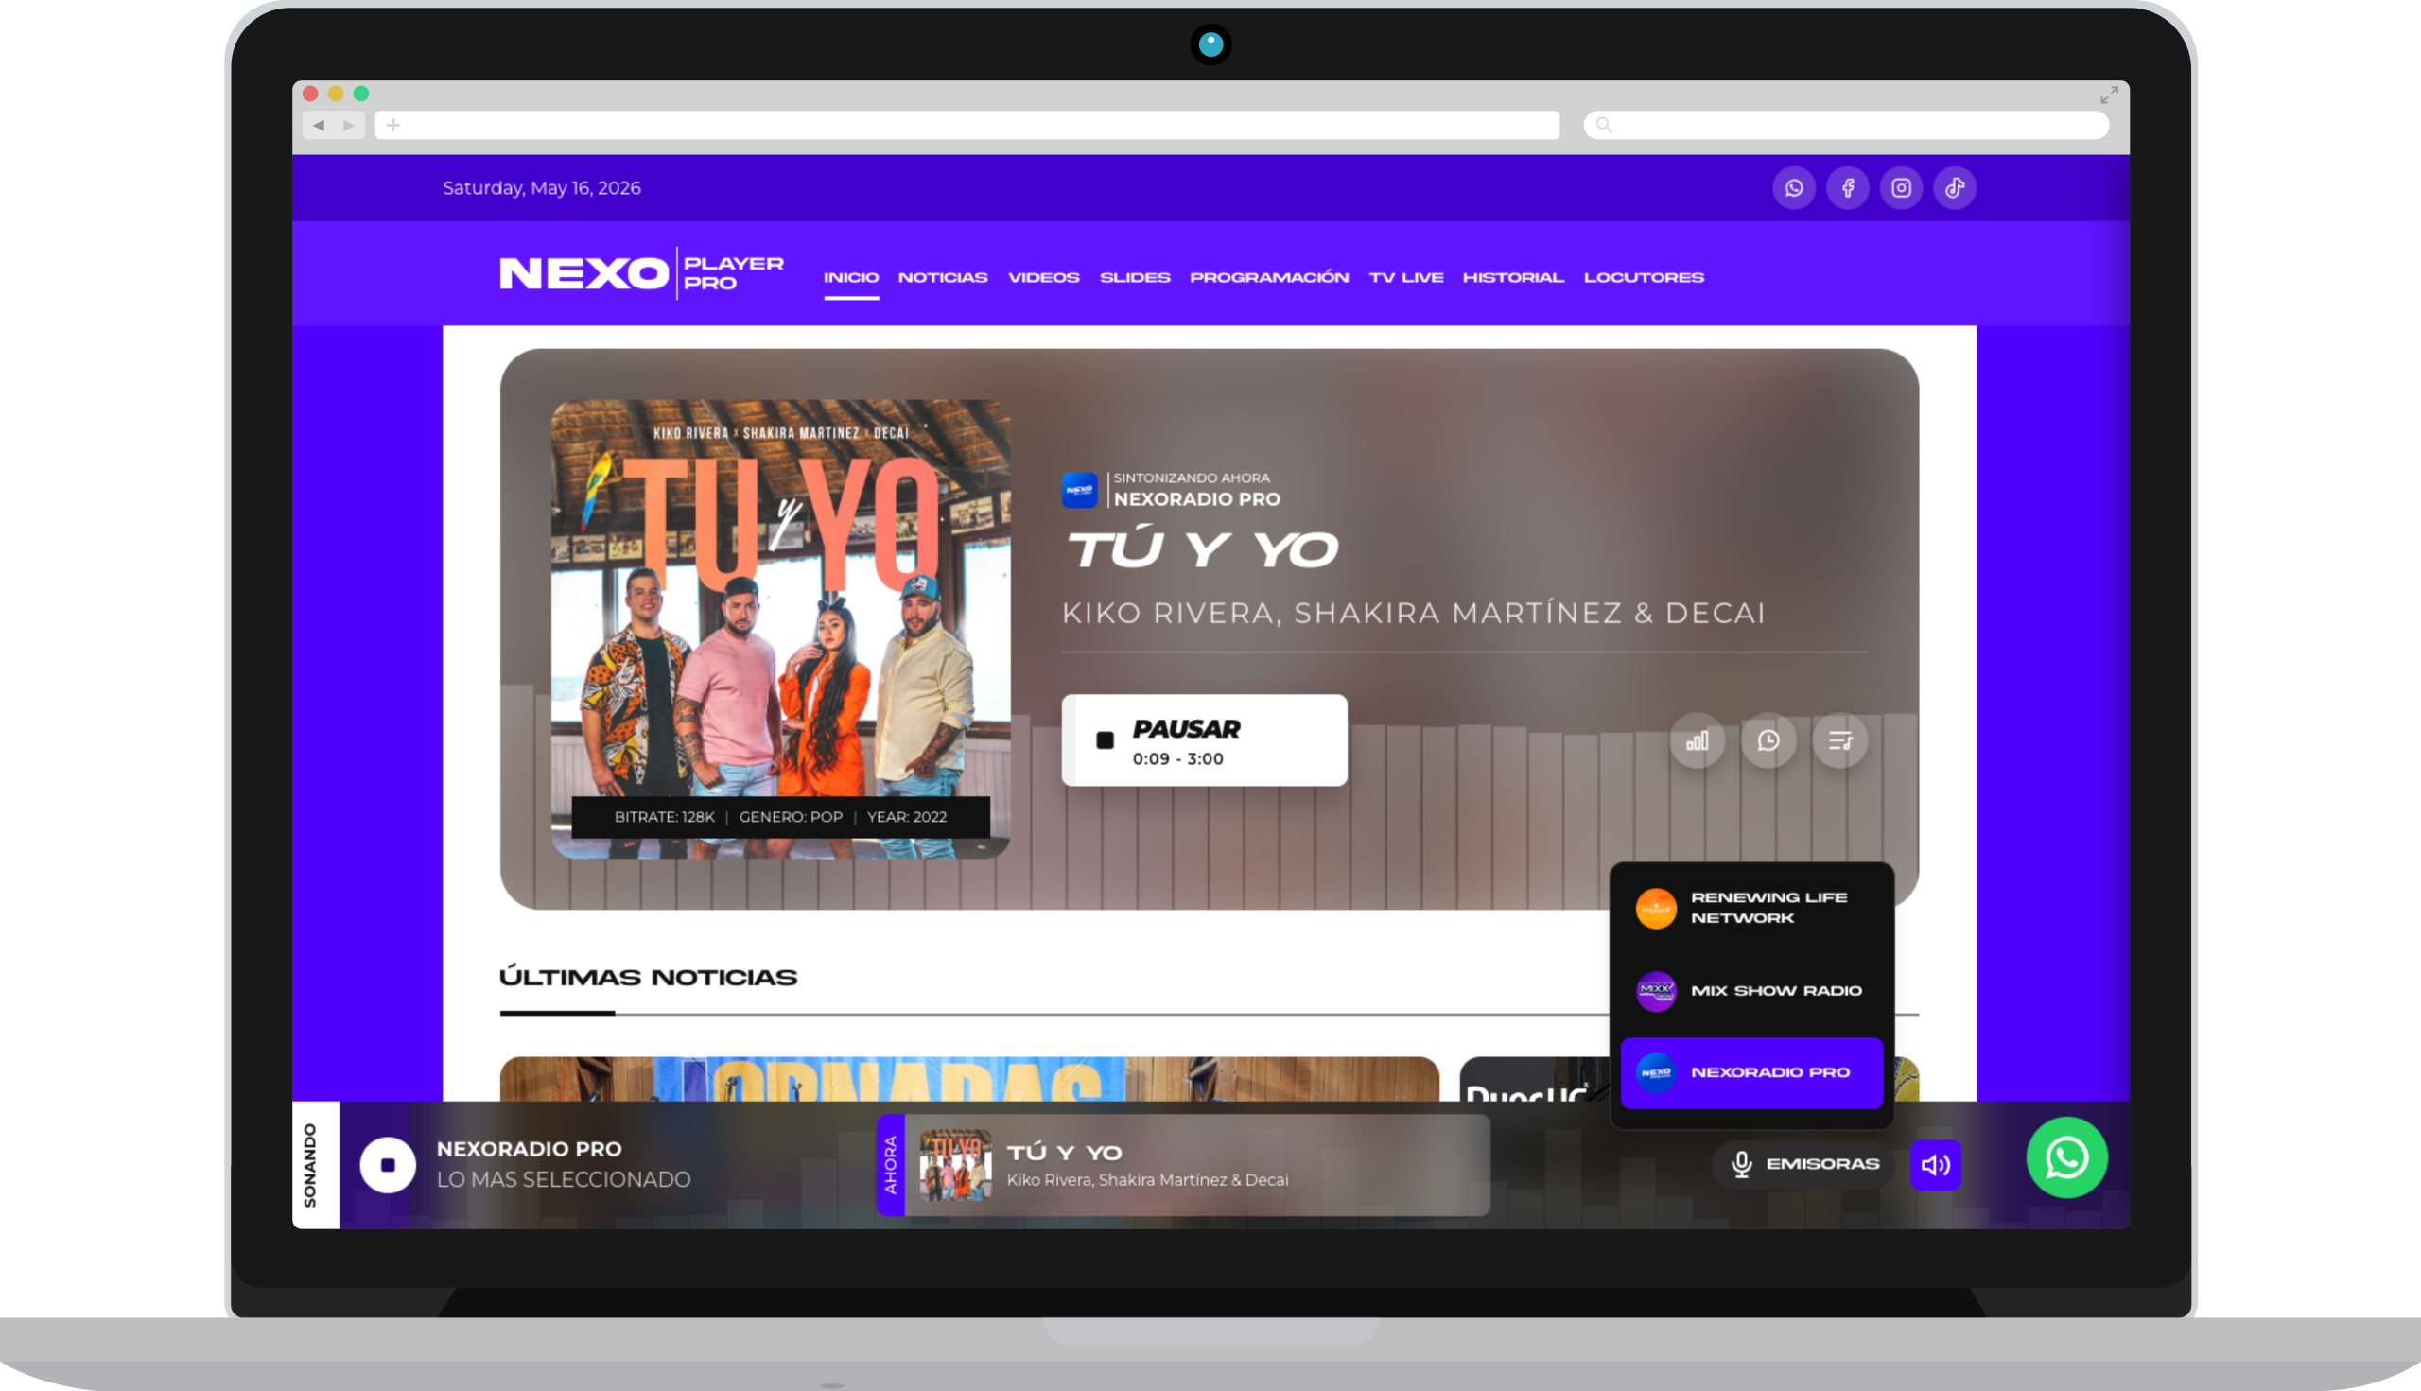Image resolution: width=2421 pixels, height=1391 pixels.
Task: Go to INICIO menu item
Action: 851,277
